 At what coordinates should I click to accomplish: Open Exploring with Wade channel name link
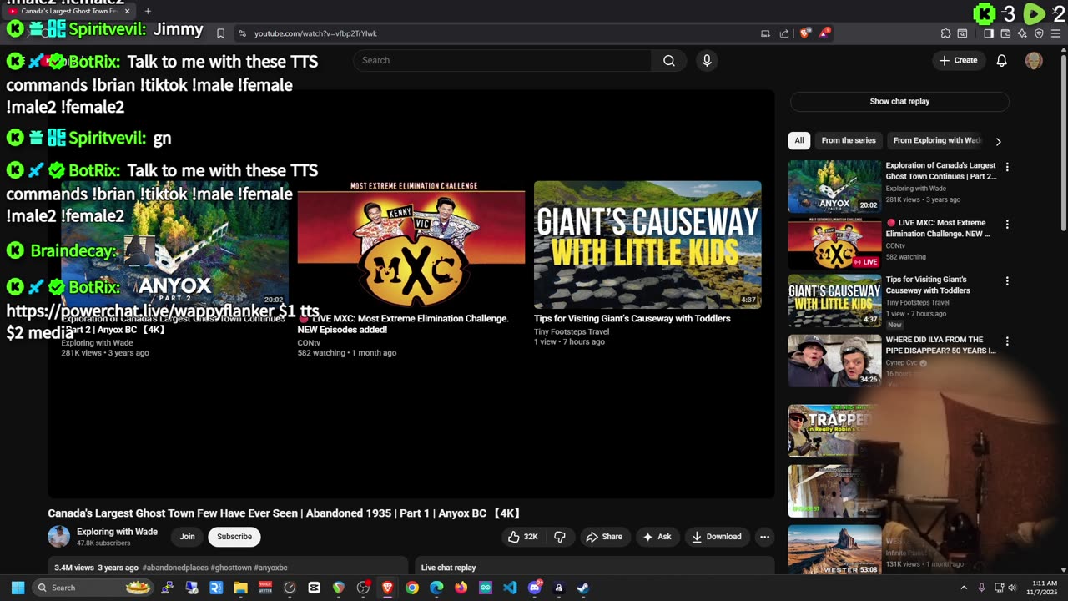pos(117,532)
